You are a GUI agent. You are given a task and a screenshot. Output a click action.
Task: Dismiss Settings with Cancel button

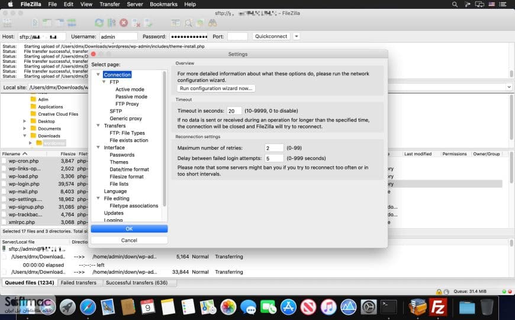[x=129, y=241]
